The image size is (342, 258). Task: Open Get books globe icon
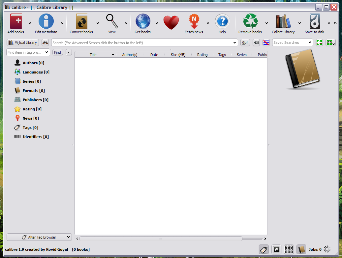(143, 21)
